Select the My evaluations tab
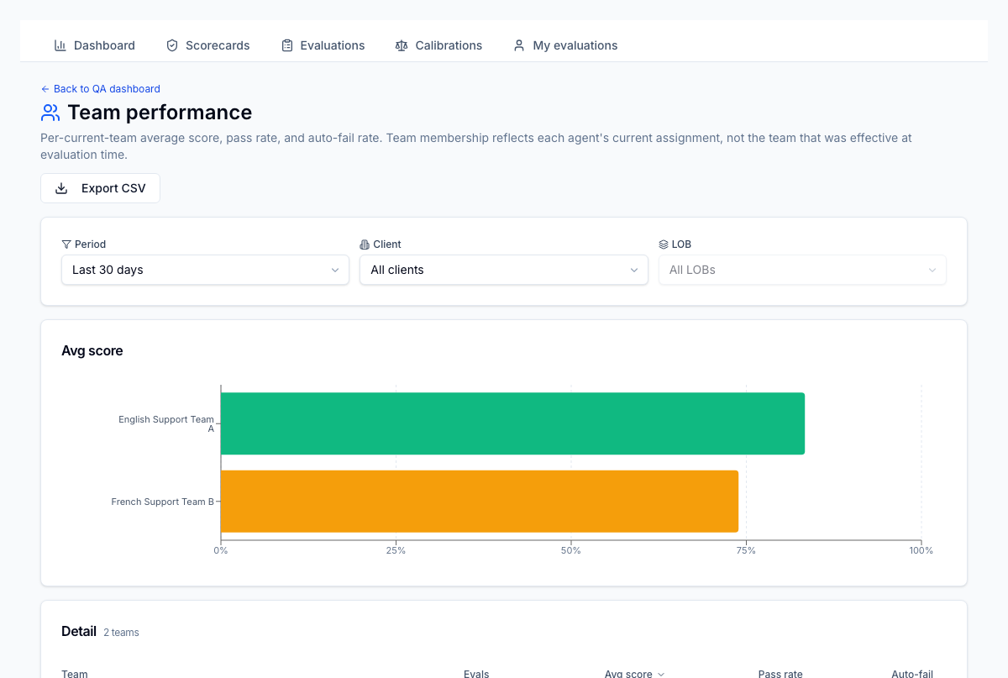Viewport: 1008px width, 678px height. 565,45
